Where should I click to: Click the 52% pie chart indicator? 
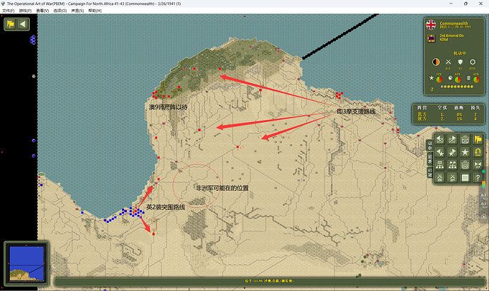[x=439, y=79]
